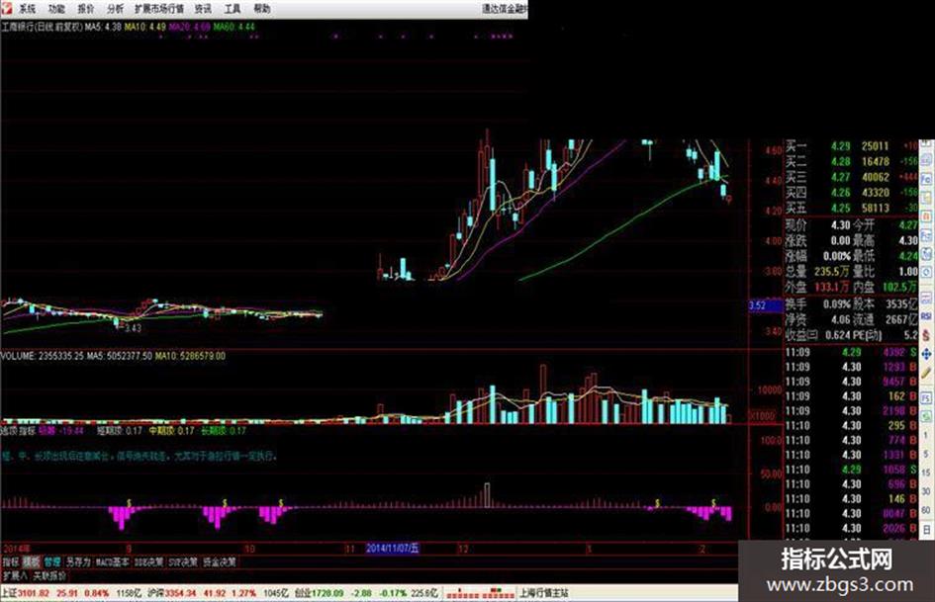
Task: Open the 帮助 menu
Action: click(x=262, y=9)
